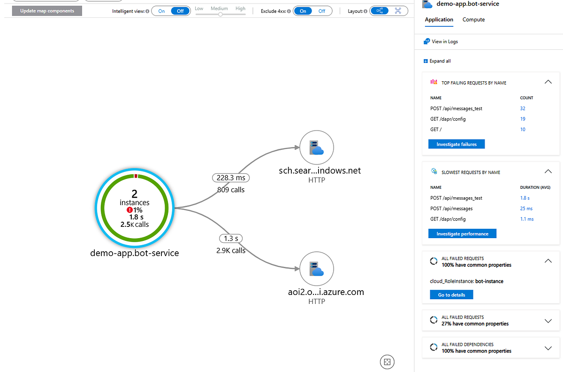Set Intelligent view to Off
Screen dimensions: 563x372
click(180, 11)
